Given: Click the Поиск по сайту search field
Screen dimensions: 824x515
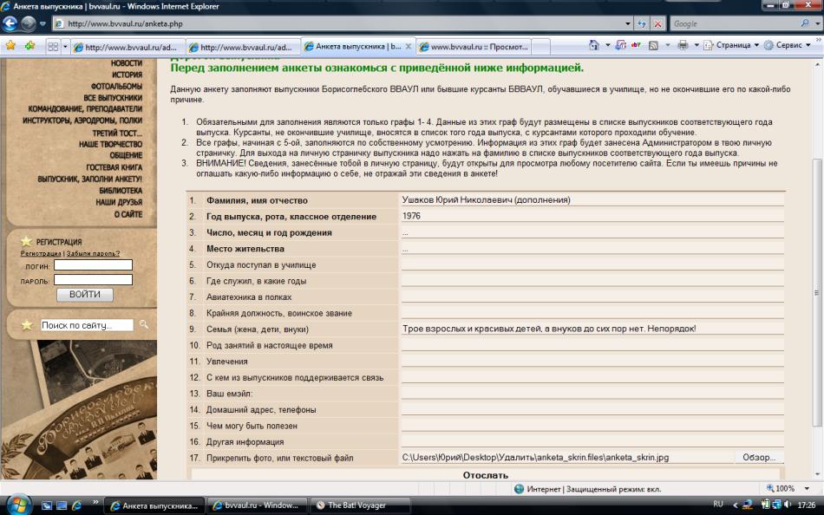Looking at the screenshot, I should coord(87,325).
